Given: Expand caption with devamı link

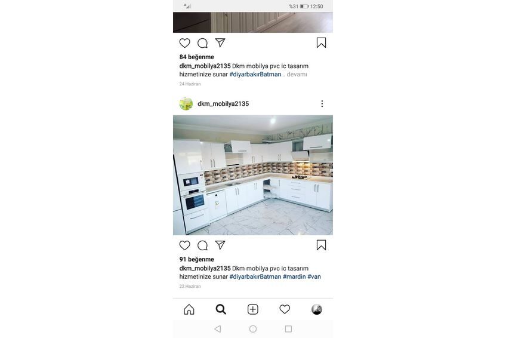Looking at the screenshot, I should (x=297, y=74).
